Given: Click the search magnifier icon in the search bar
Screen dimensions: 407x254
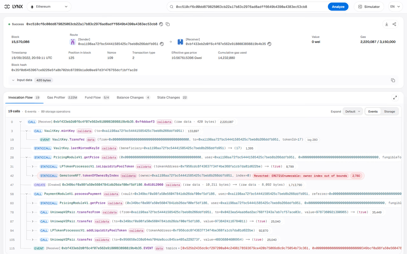Looking at the screenshot, I should (171, 7).
